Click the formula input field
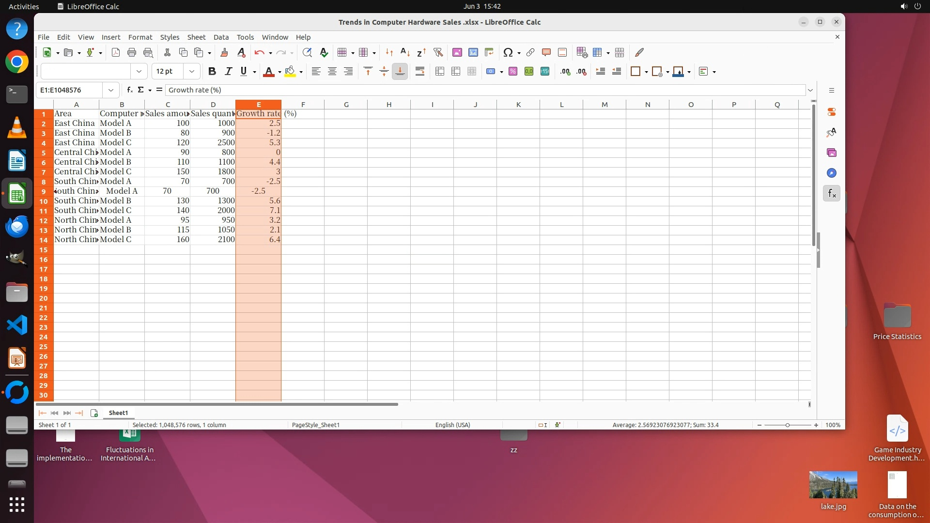Viewport: 930px width, 523px height. point(484,90)
